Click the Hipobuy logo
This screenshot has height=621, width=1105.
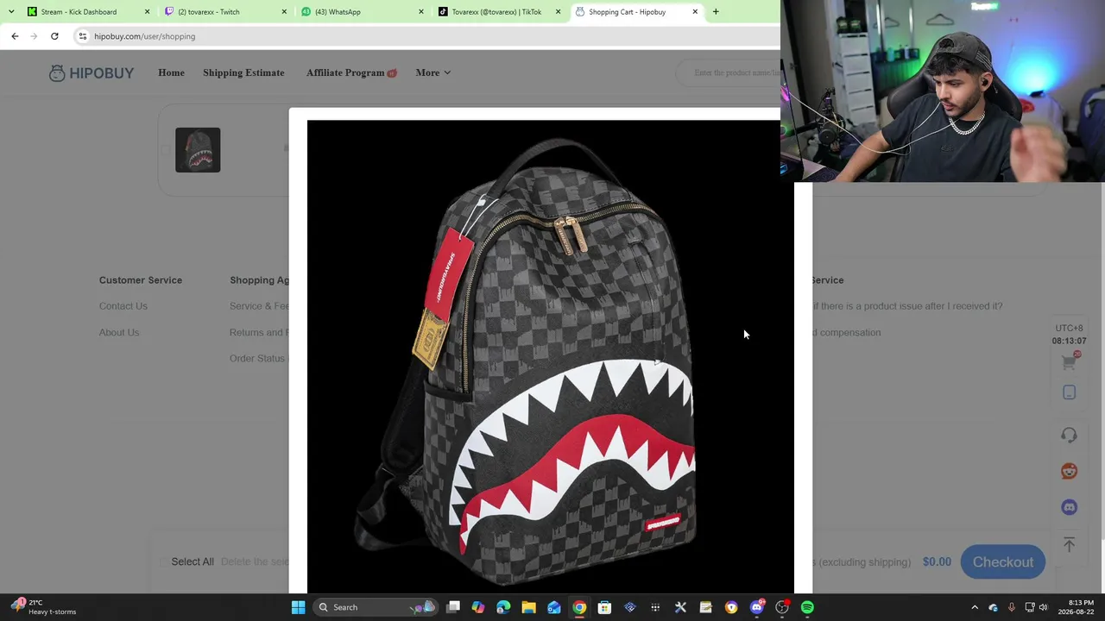(92, 73)
